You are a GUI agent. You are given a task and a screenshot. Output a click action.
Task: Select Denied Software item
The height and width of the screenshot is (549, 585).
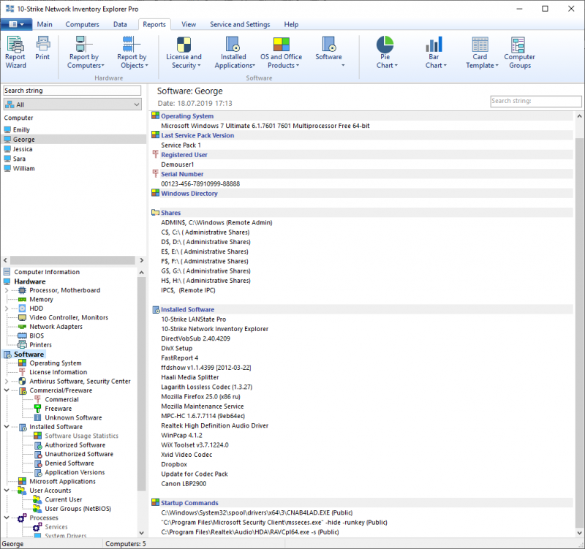(x=69, y=463)
